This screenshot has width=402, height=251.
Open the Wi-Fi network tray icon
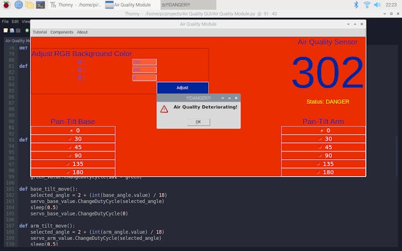[367, 4]
